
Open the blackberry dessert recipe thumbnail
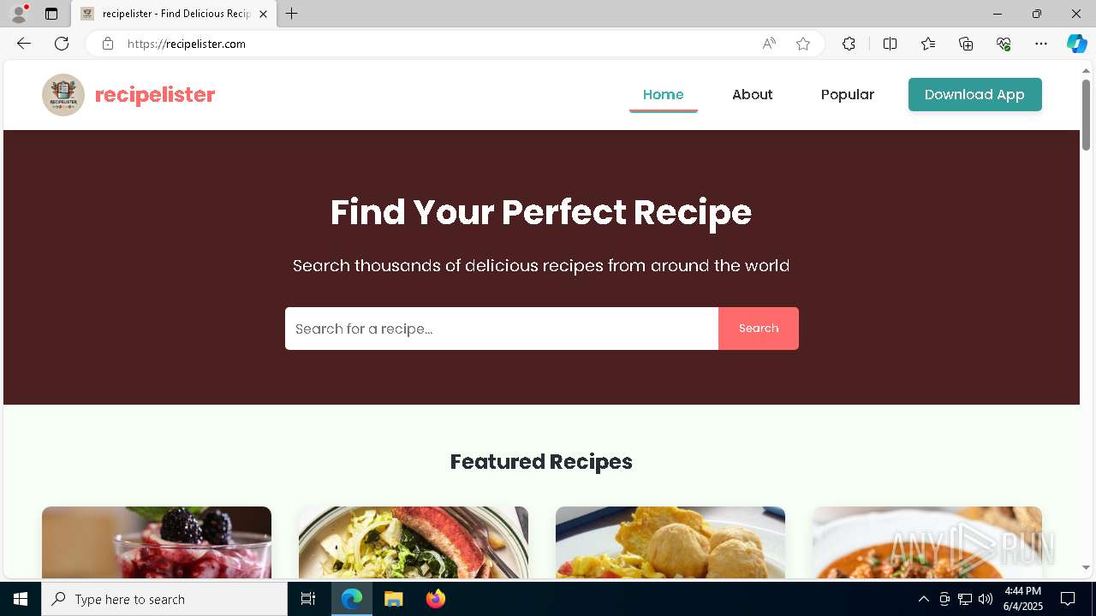(x=157, y=542)
